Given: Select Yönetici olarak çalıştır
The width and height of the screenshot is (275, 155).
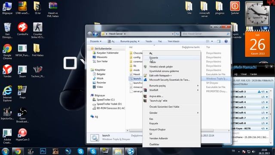Looking at the screenshot, I should [x=171, y=67].
